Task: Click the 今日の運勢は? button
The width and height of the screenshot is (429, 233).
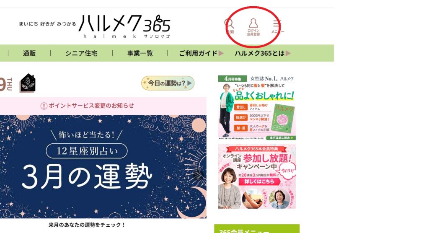Action: pos(168,83)
